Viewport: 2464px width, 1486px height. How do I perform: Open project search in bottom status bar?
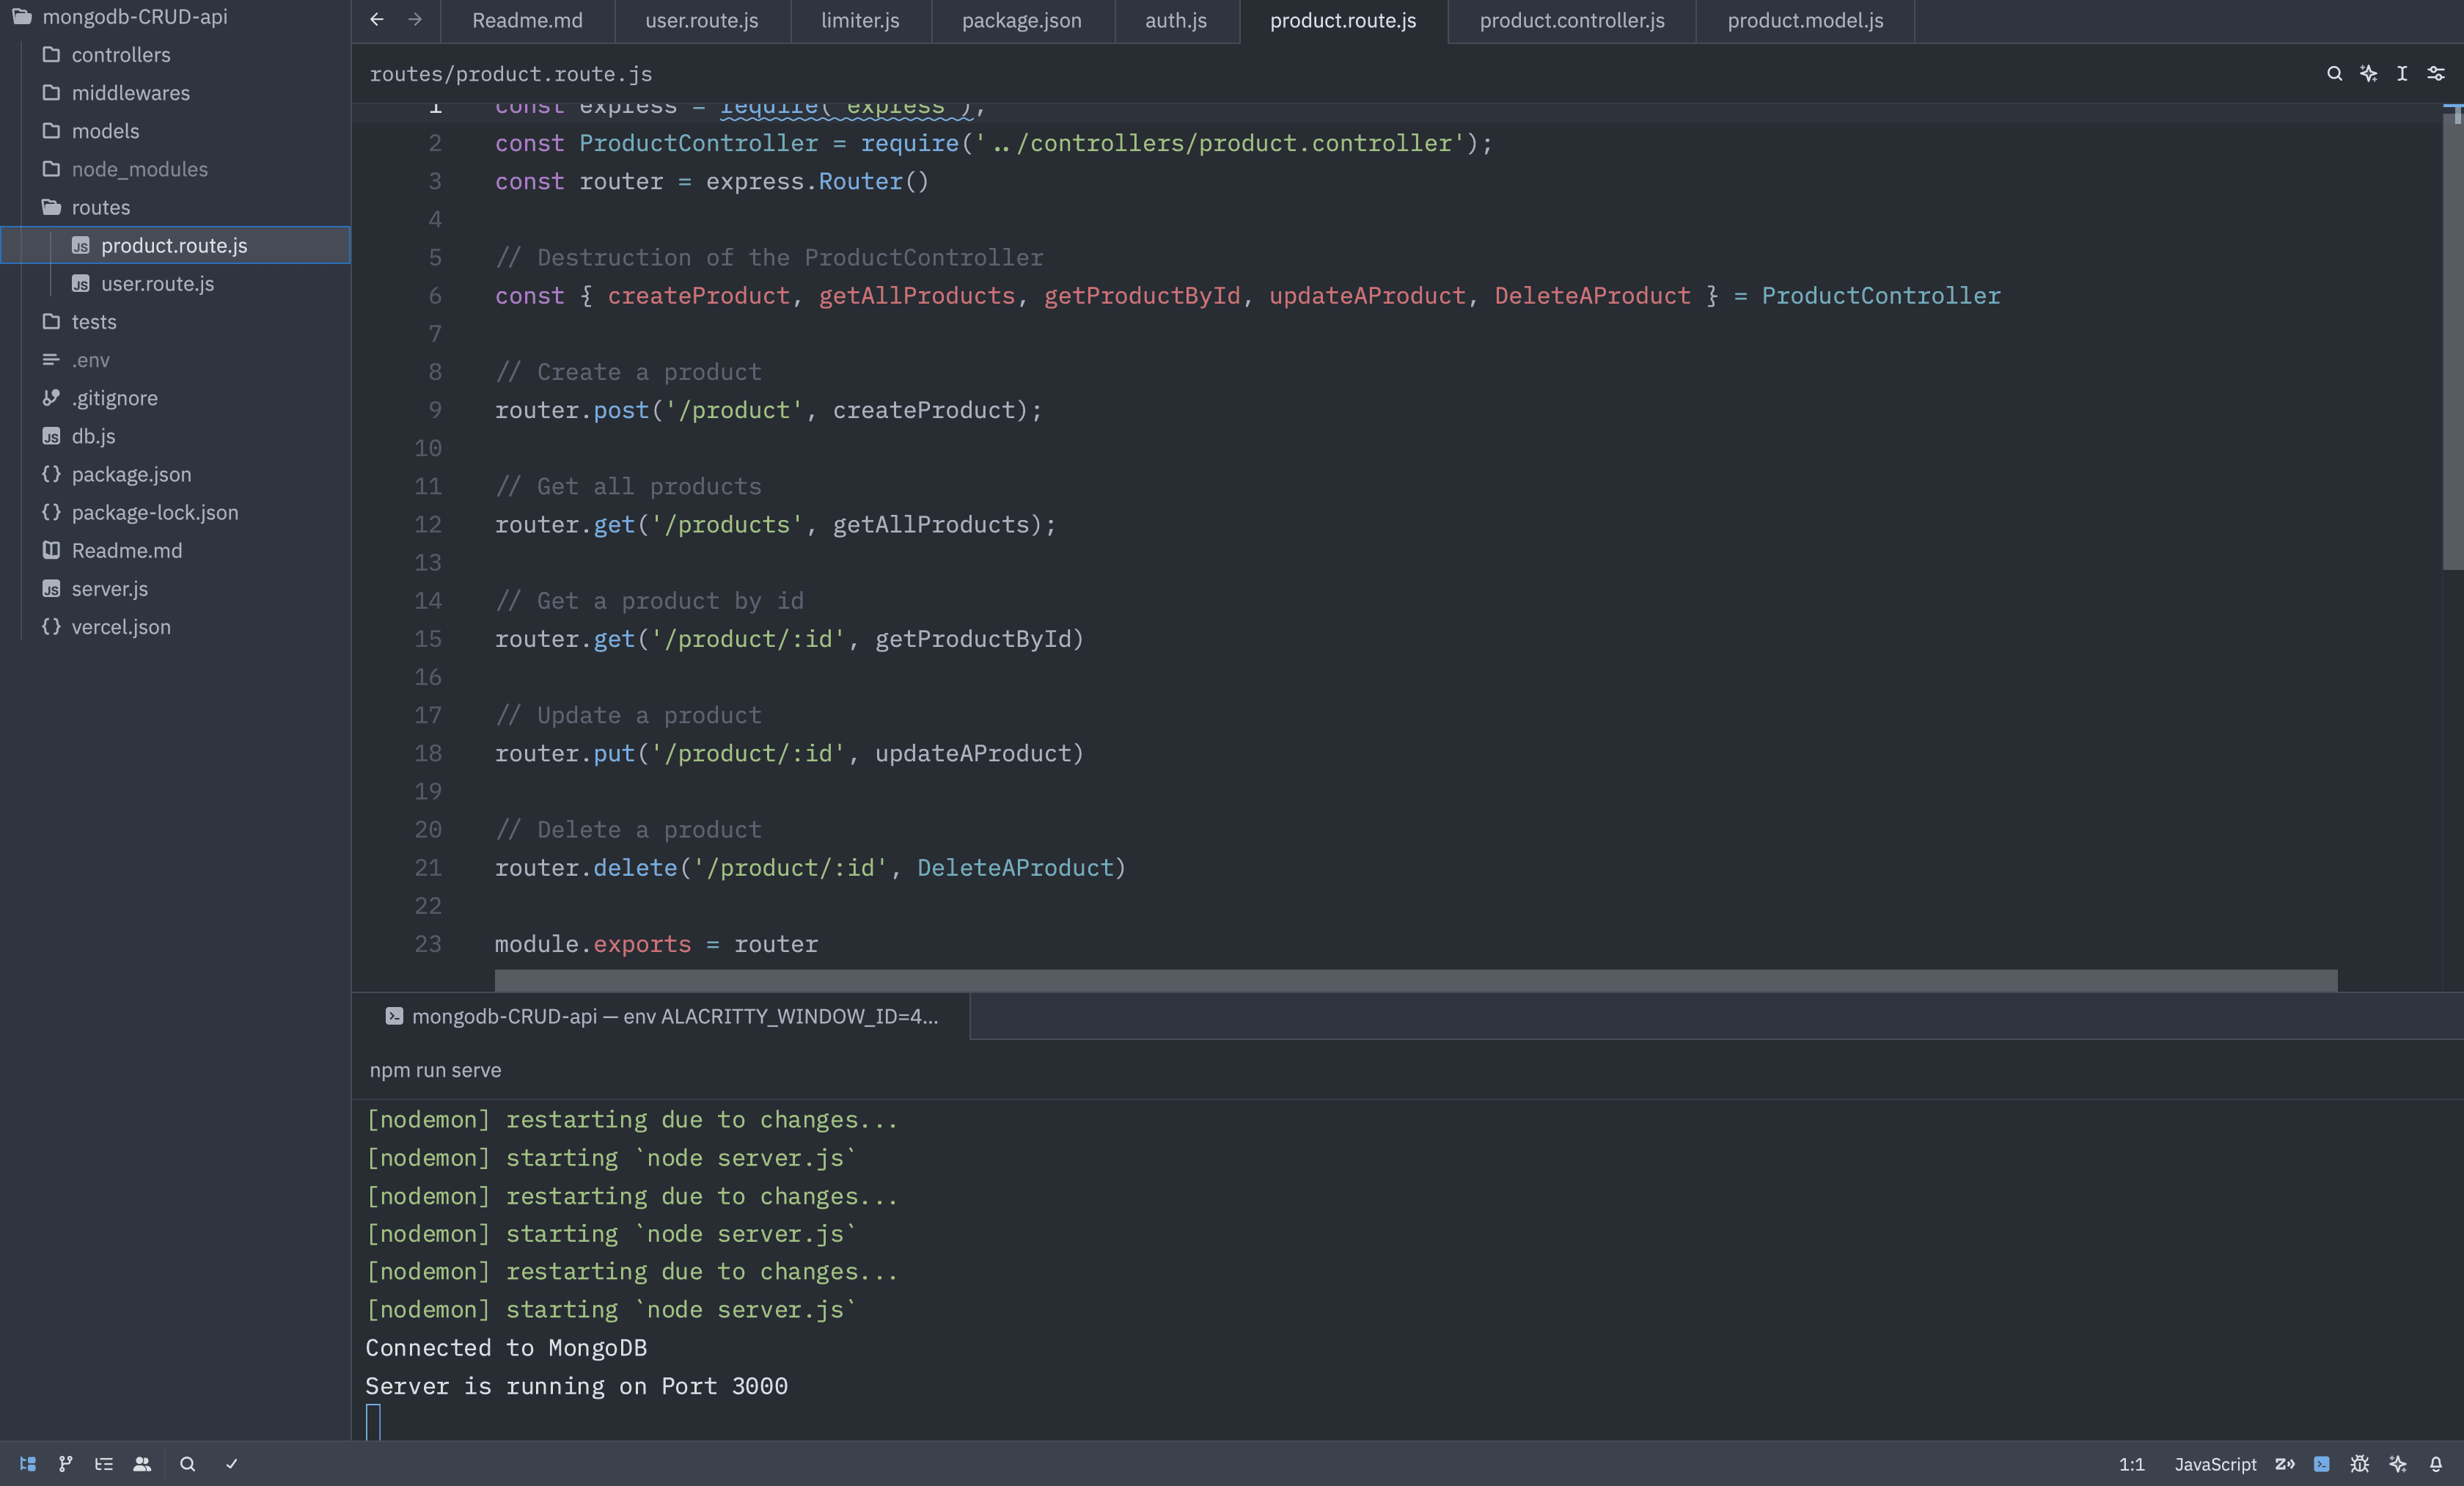coord(187,1463)
